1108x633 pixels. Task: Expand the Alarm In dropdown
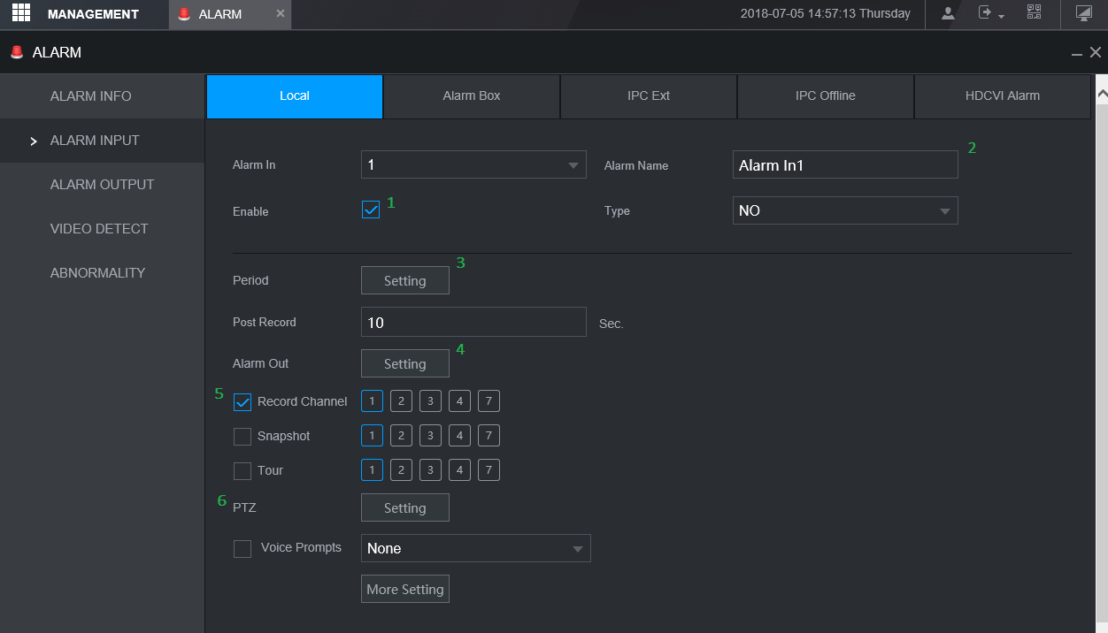[473, 164]
